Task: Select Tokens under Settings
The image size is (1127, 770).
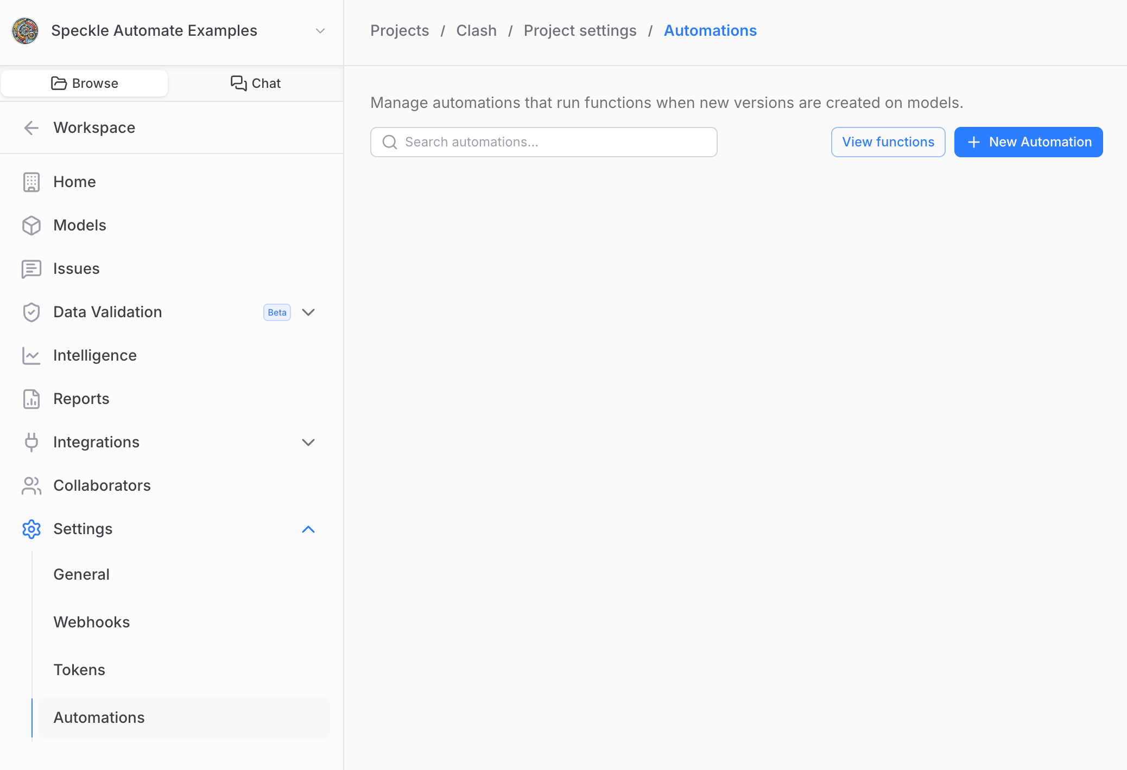Action: pos(79,670)
